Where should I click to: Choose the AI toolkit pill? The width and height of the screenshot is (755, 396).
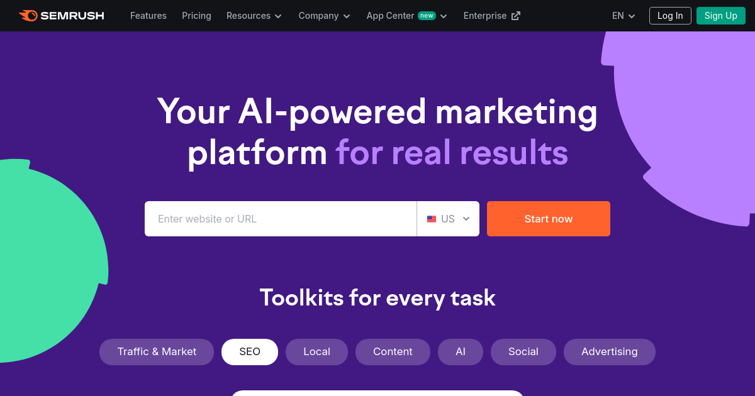461,352
